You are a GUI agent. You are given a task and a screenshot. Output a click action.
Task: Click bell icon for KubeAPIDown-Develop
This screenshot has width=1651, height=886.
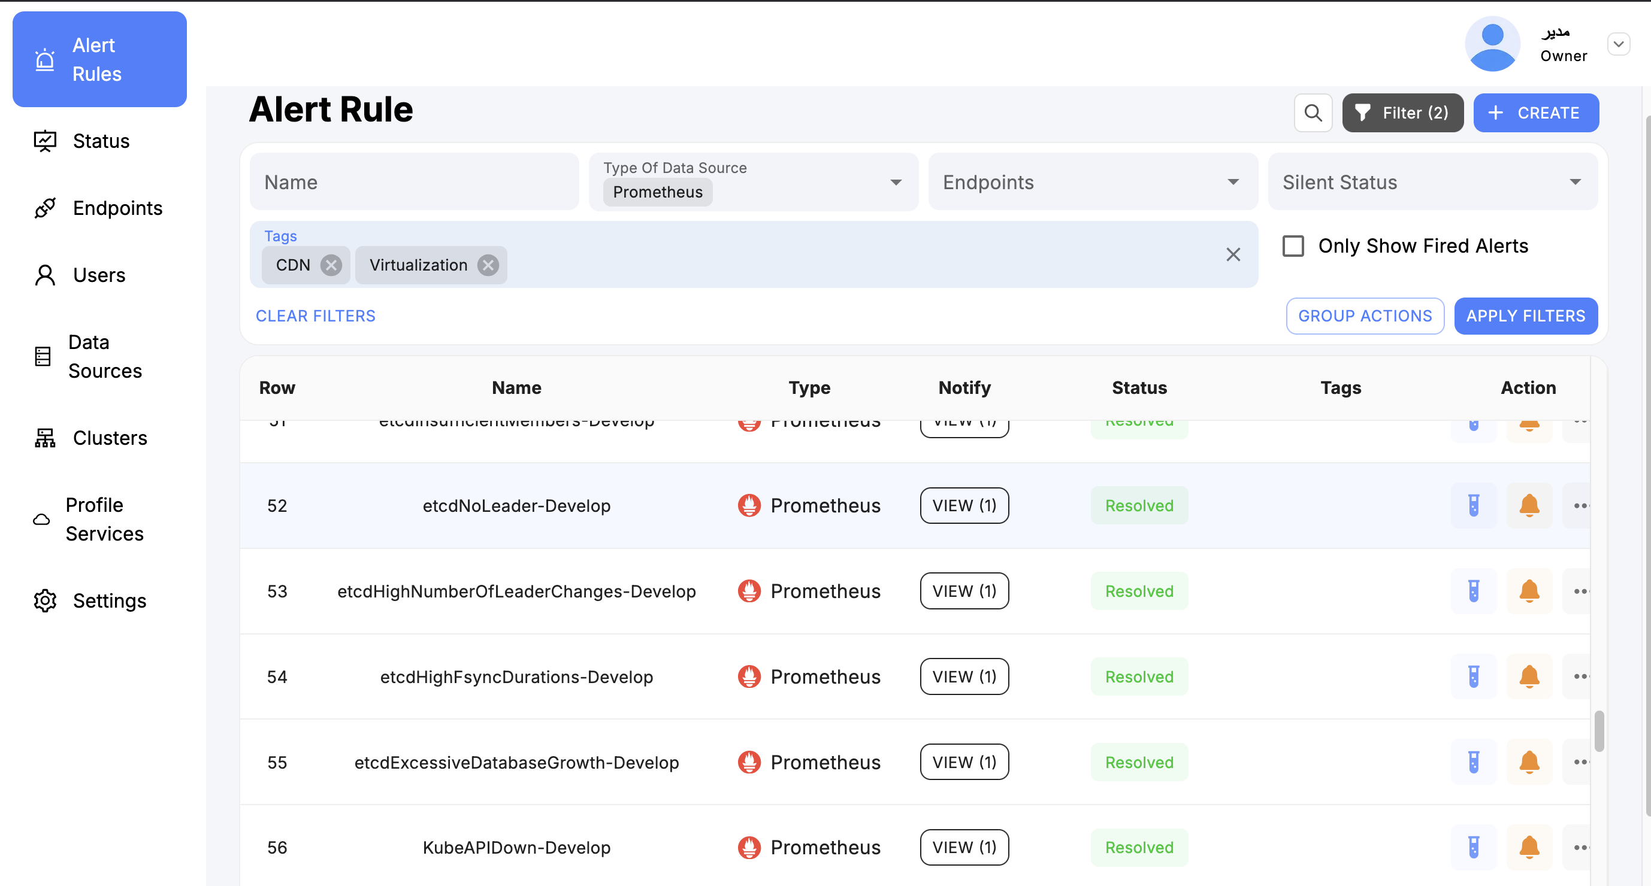[1529, 848]
